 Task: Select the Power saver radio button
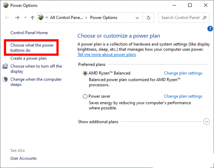[85, 96]
